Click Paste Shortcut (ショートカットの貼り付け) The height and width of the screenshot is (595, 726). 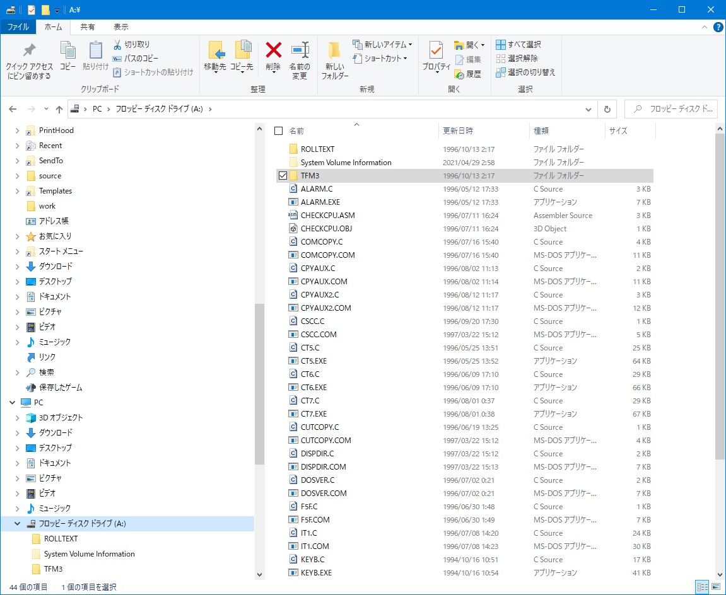click(x=153, y=72)
